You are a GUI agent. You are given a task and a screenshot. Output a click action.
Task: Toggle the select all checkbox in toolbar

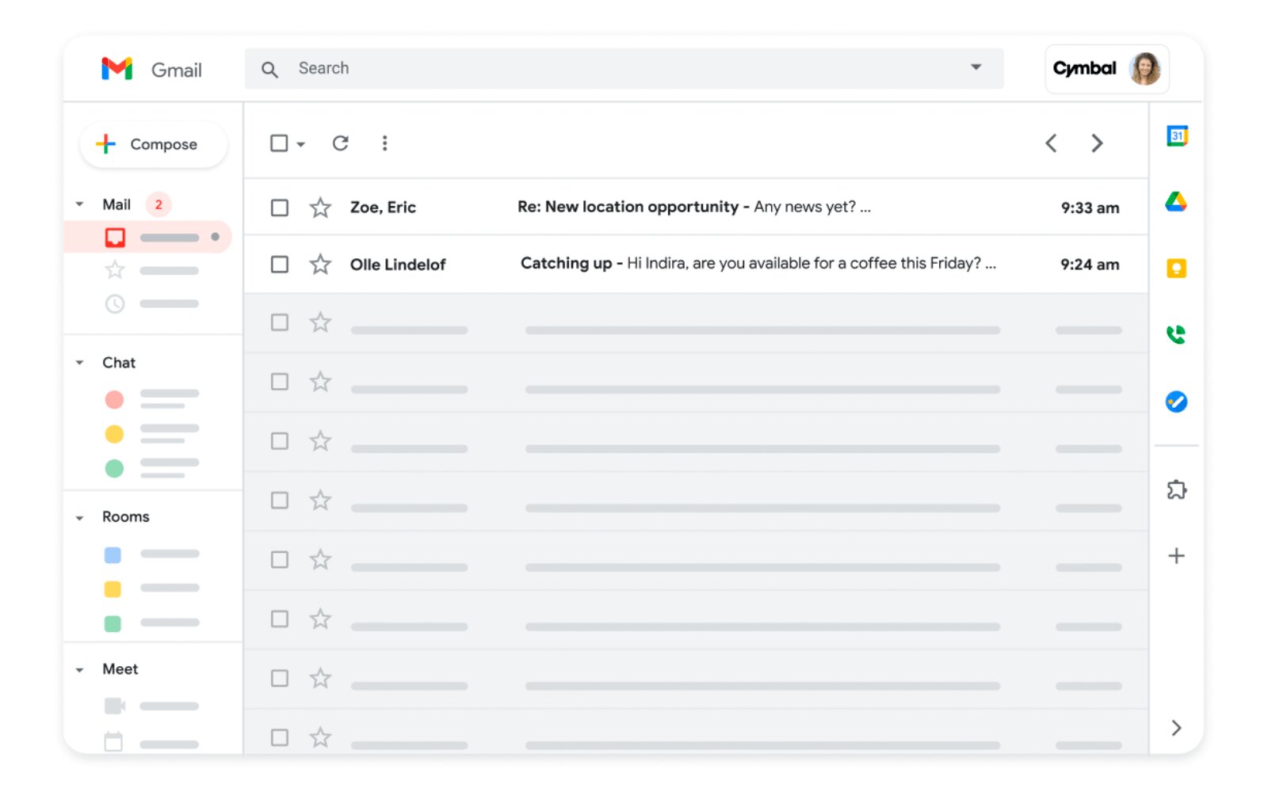[279, 143]
